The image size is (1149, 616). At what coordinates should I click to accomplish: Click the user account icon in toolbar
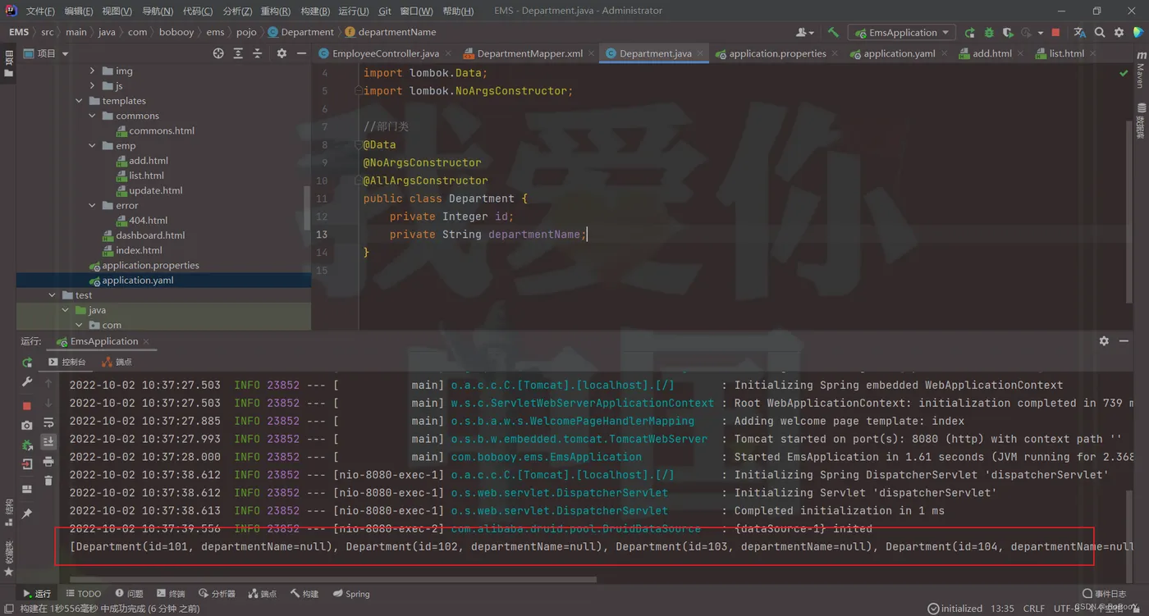pos(804,33)
